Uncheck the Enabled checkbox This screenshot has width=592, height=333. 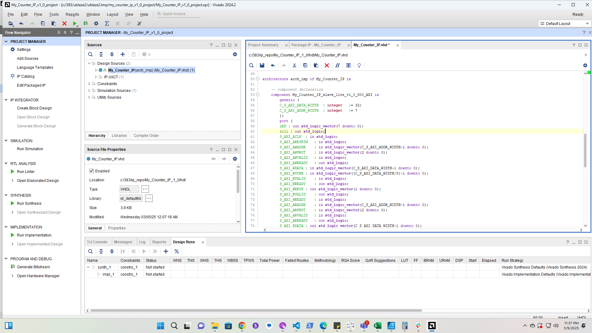92,171
